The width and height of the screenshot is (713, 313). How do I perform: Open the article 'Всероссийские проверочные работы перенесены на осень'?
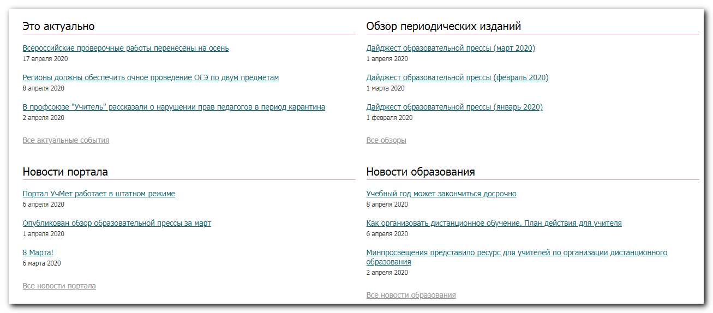click(x=125, y=48)
